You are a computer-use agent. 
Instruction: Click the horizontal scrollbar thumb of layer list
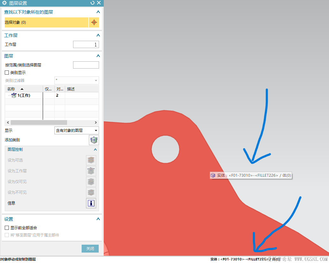coord(39,122)
